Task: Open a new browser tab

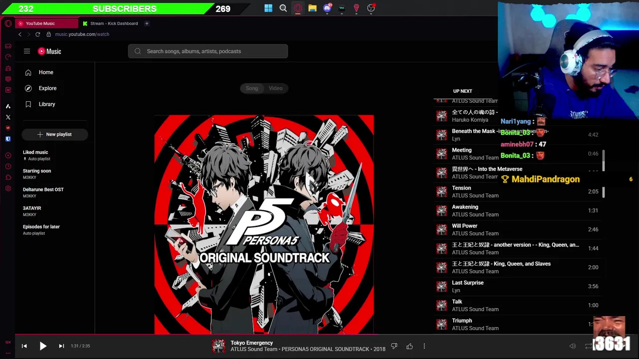Action: tap(147, 23)
